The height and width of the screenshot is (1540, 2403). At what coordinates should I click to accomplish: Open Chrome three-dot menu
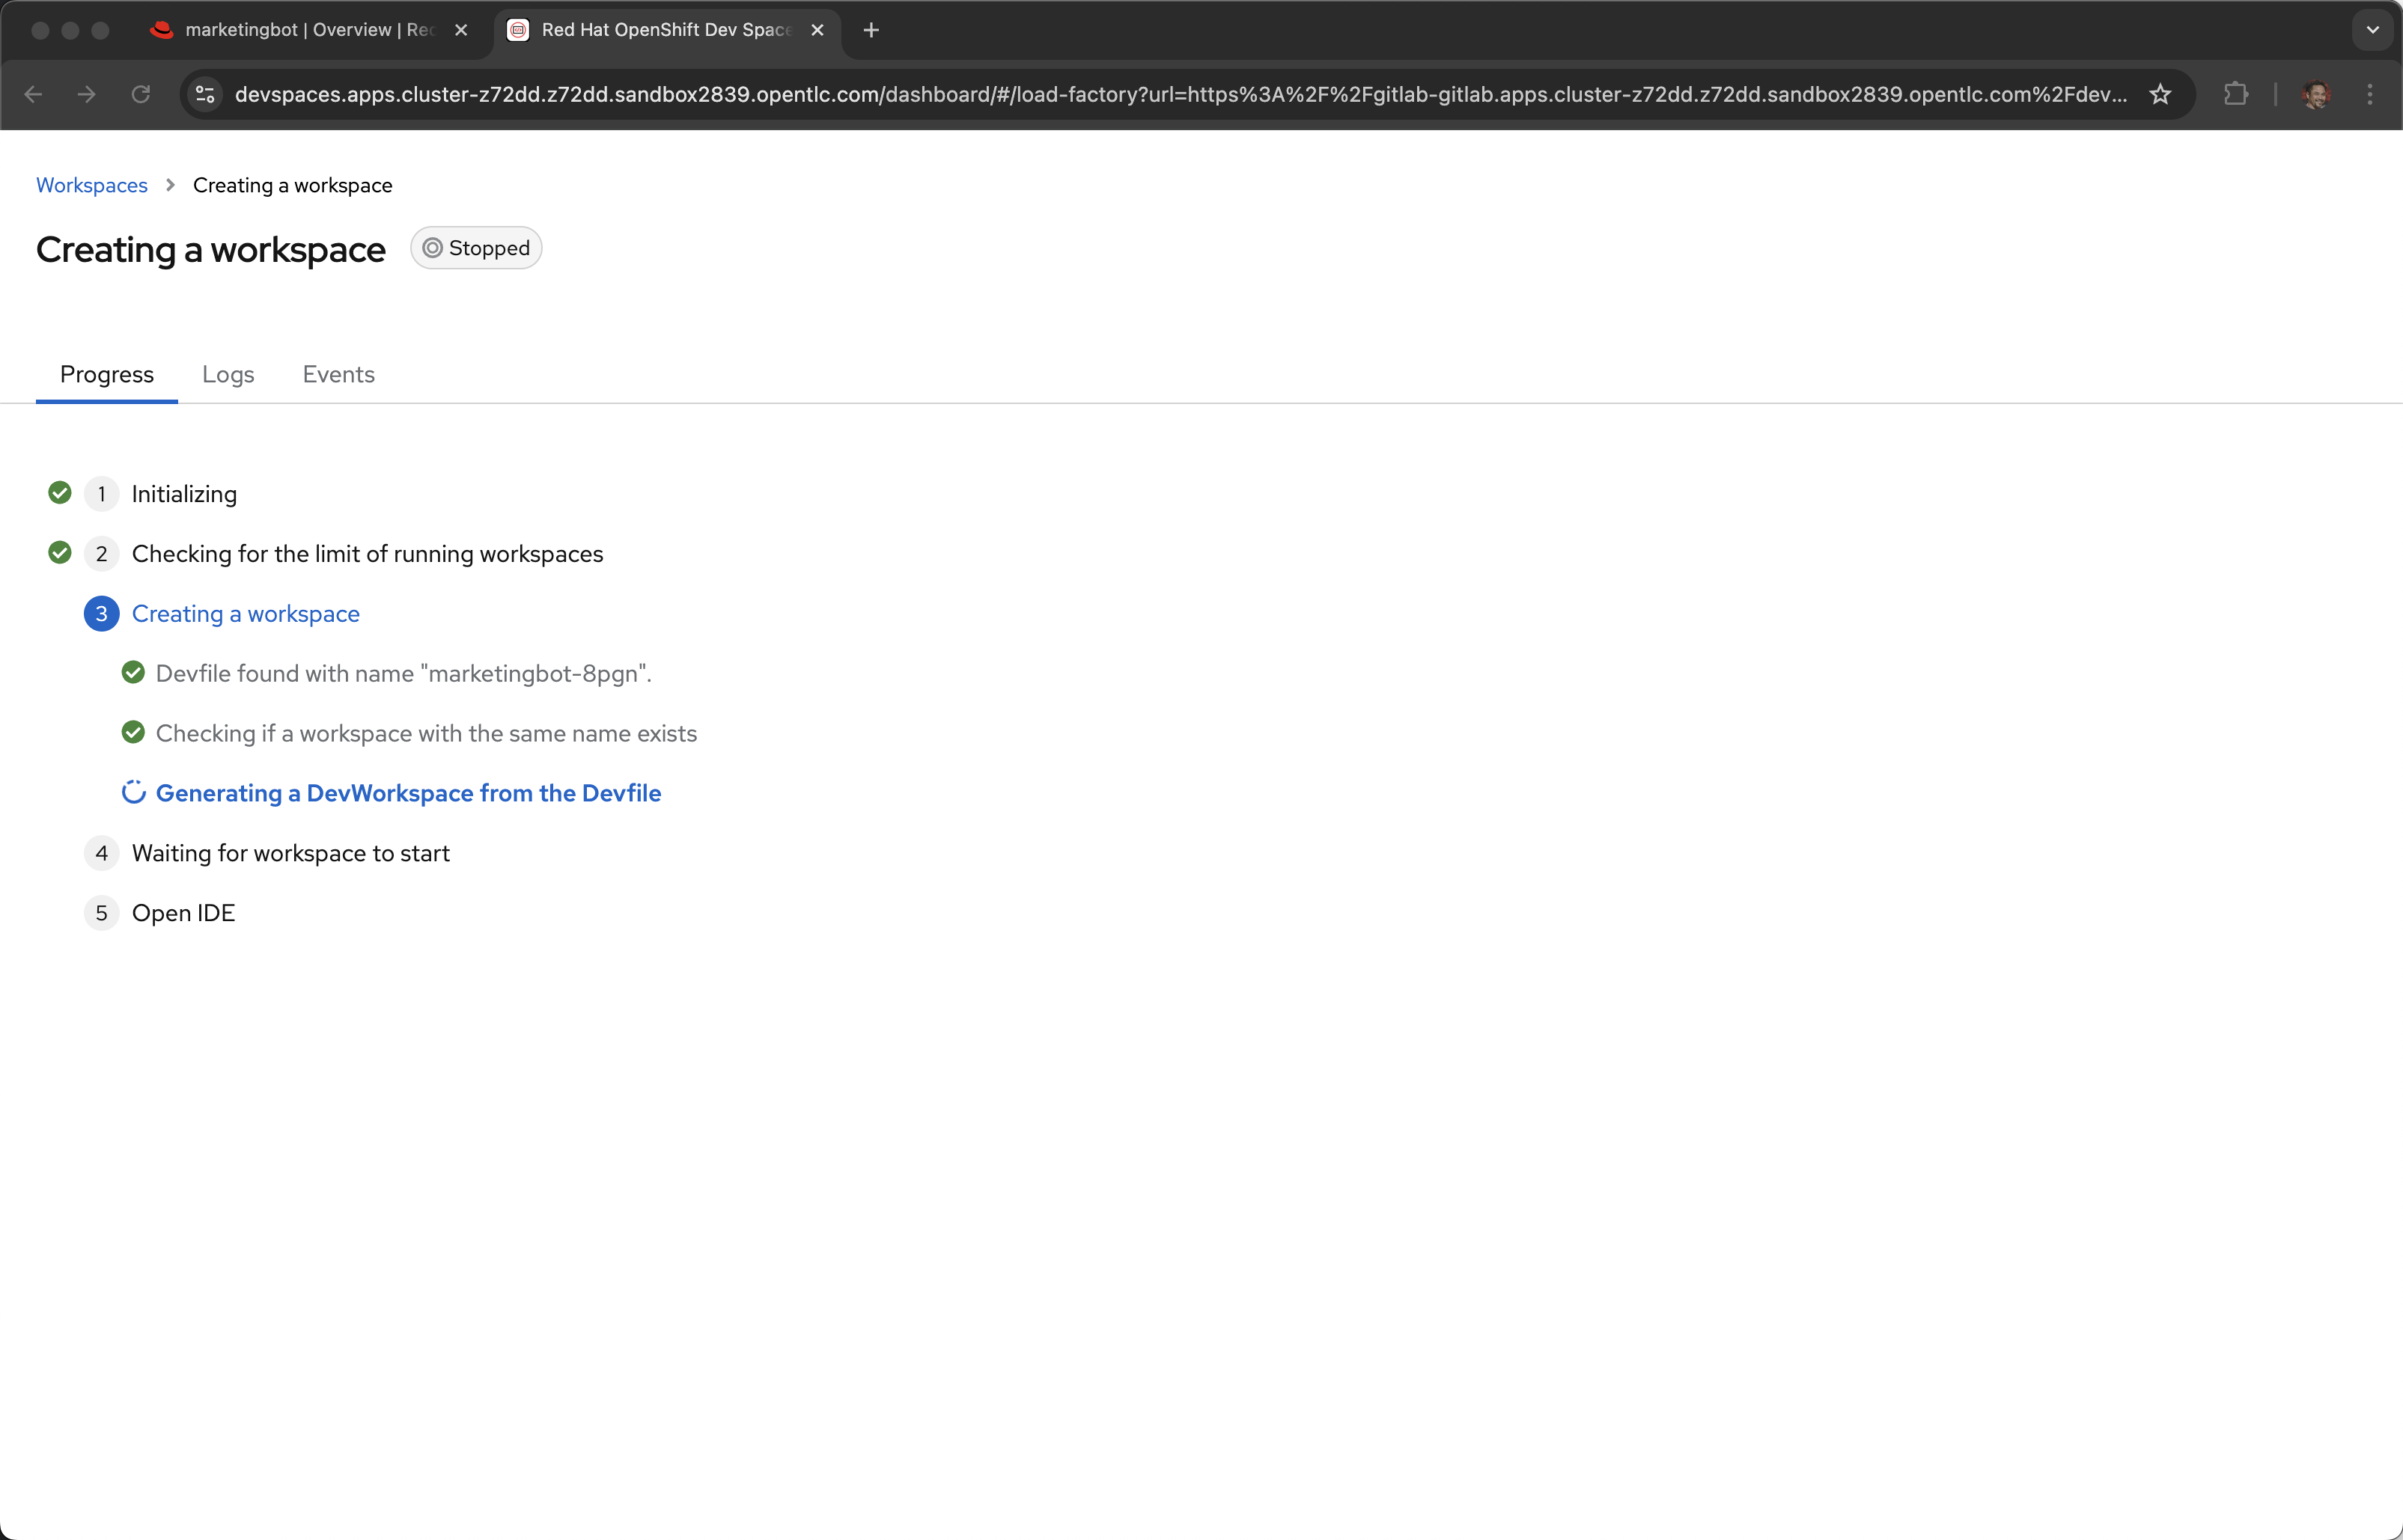pyautogui.click(x=2370, y=94)
